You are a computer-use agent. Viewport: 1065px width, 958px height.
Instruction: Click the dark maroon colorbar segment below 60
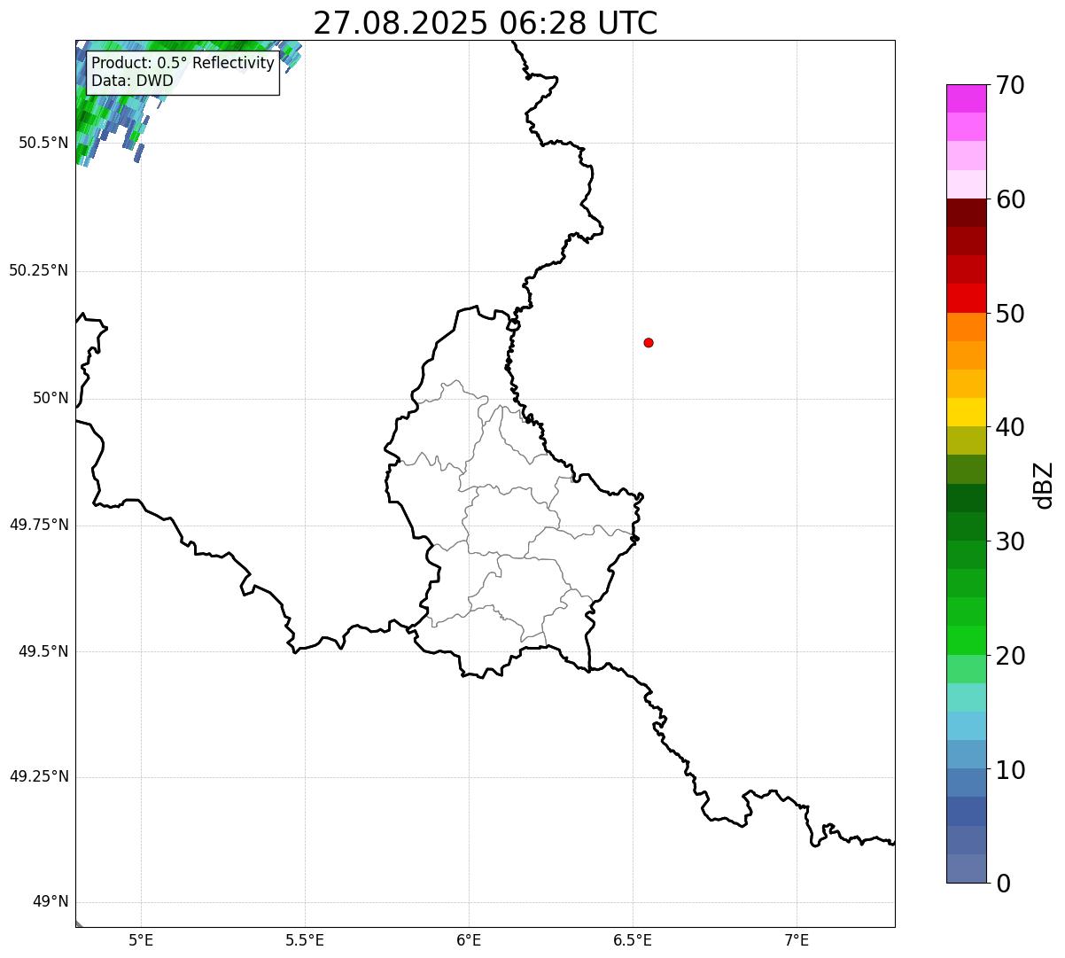pyautogui.click(x=966, y=213)
